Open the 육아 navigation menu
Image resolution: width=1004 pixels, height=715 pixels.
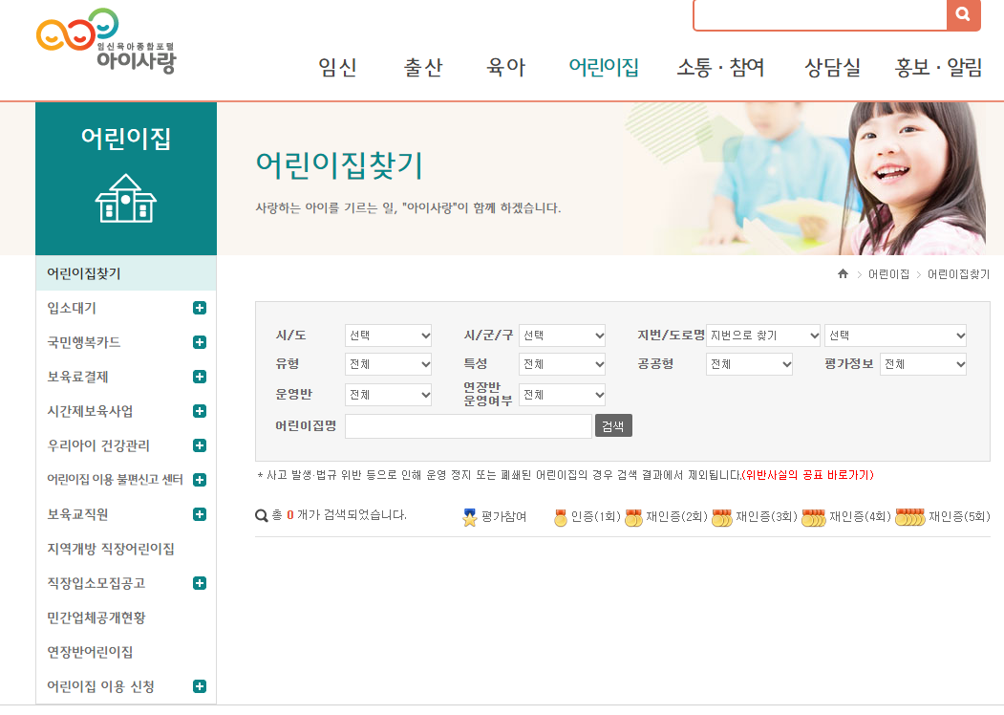click(x=504, y=69)
